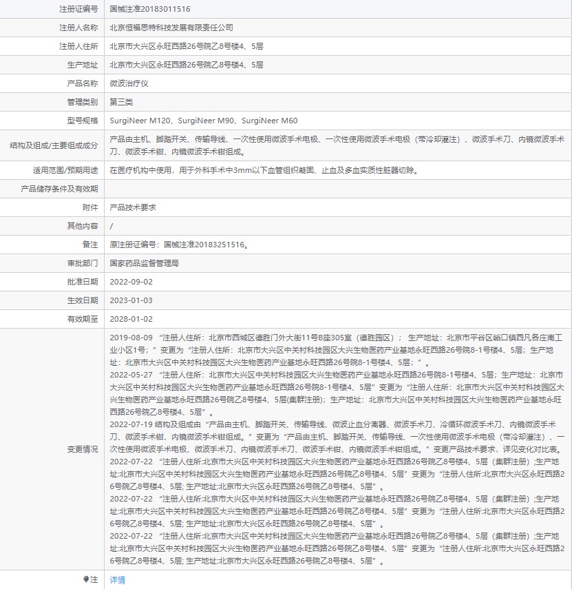Click the 备注 label
The image size is (572, 589).
tap(90, 245)
